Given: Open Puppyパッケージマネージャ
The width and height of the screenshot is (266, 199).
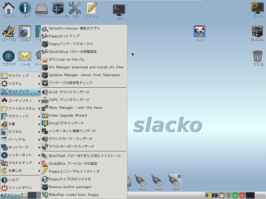Looking at the screenshot, I should pos(84,44).
